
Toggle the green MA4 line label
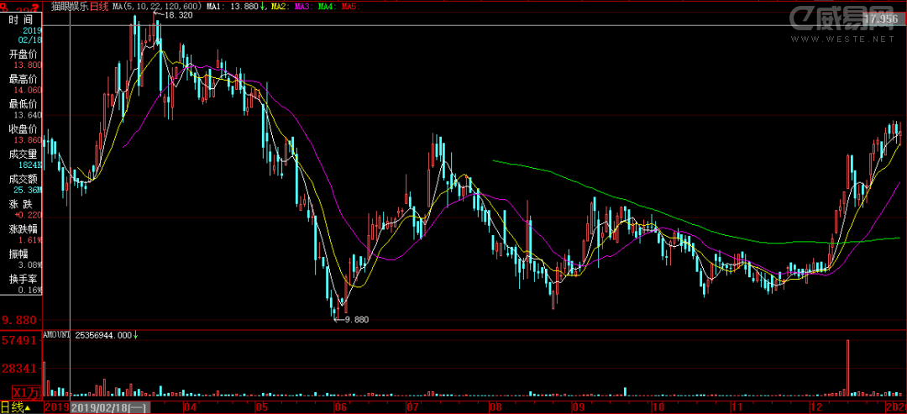[326, 7]
